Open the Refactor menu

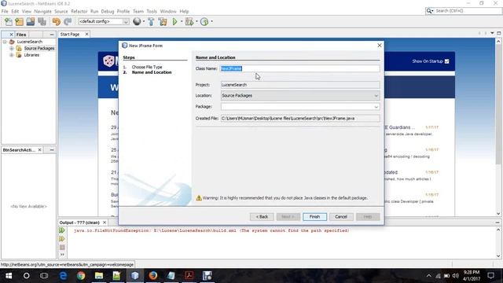(x=79, y=11)
